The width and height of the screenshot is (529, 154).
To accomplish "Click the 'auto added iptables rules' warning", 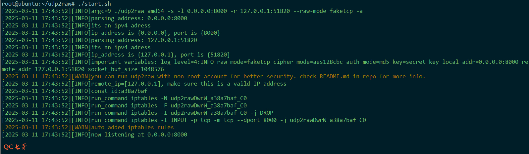I will tap(132, 127).
